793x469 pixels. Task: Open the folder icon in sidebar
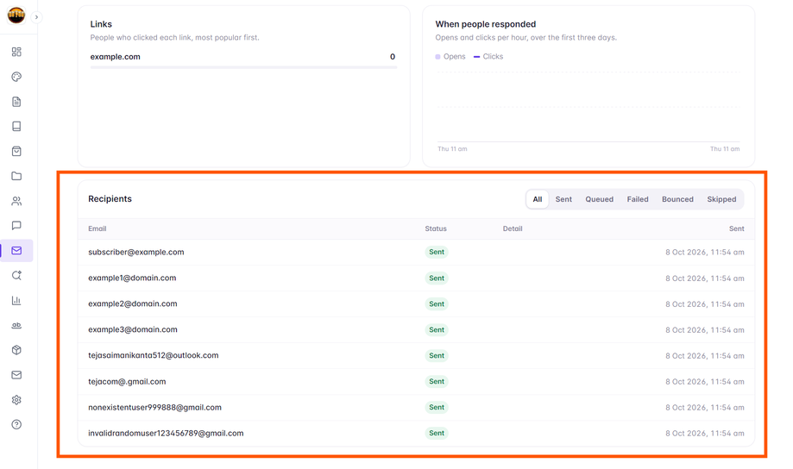(16, 176)
